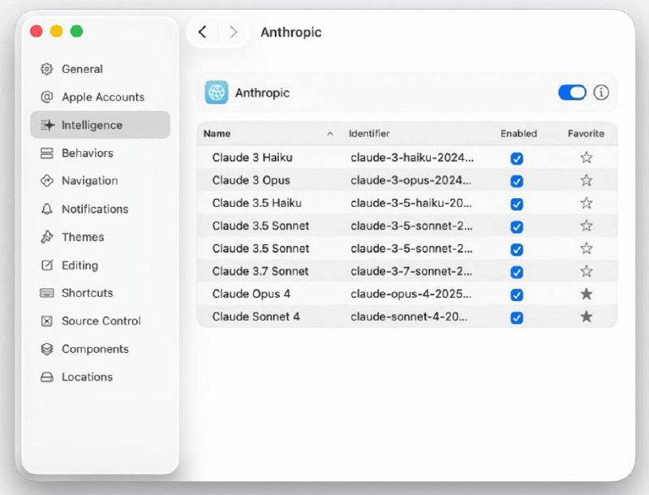The width and height of the screenshot is (649, 495).
Task: Disable the second Claude 3.5 Sonnet checkbox
Action: pyautogui.click(x=517, y=250)
